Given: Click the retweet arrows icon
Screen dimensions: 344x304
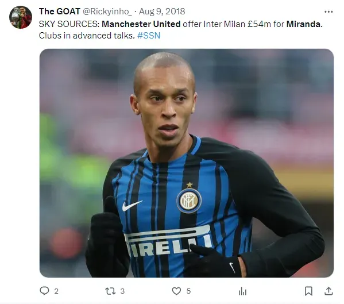Looking at the screenshot, I should click(110, 291).
